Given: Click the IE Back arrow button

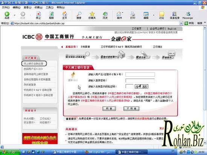Looking at the screenshot, I should (x=7, y=15).
